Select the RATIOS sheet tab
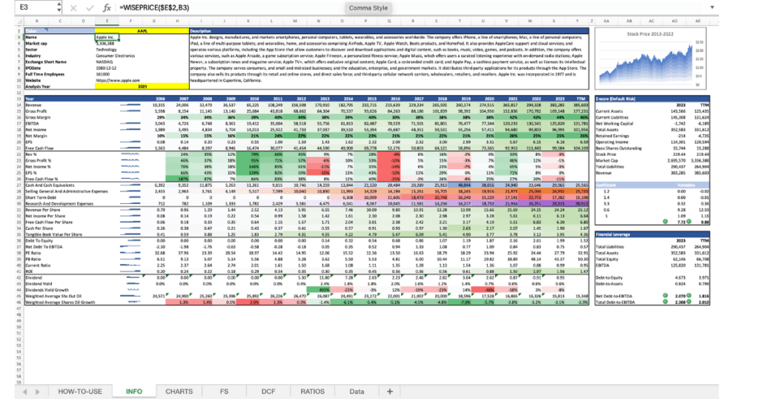 pos(312,391)
